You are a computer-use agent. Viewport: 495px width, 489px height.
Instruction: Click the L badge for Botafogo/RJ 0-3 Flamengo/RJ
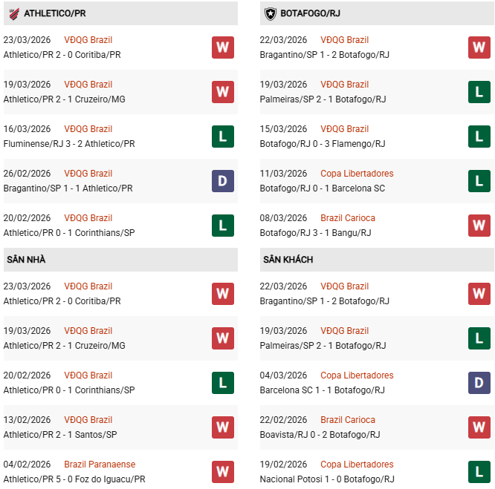pos(479,137)
